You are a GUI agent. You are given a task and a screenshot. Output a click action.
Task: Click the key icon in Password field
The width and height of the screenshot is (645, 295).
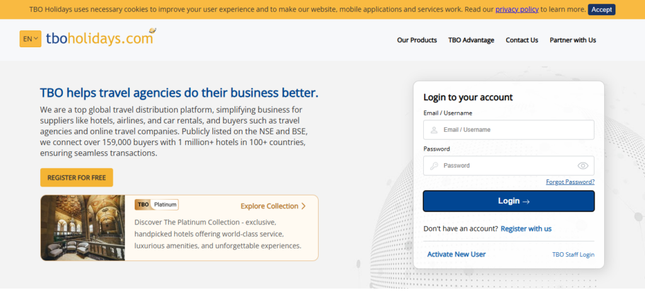point(434,166)
